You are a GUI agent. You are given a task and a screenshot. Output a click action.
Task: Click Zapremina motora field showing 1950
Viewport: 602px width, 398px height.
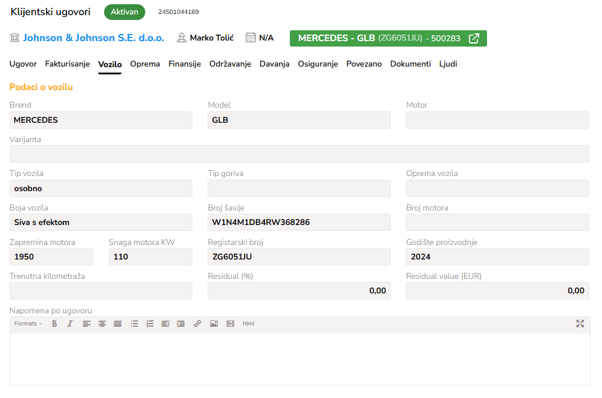pyautogui.click(x=51, y=256)
